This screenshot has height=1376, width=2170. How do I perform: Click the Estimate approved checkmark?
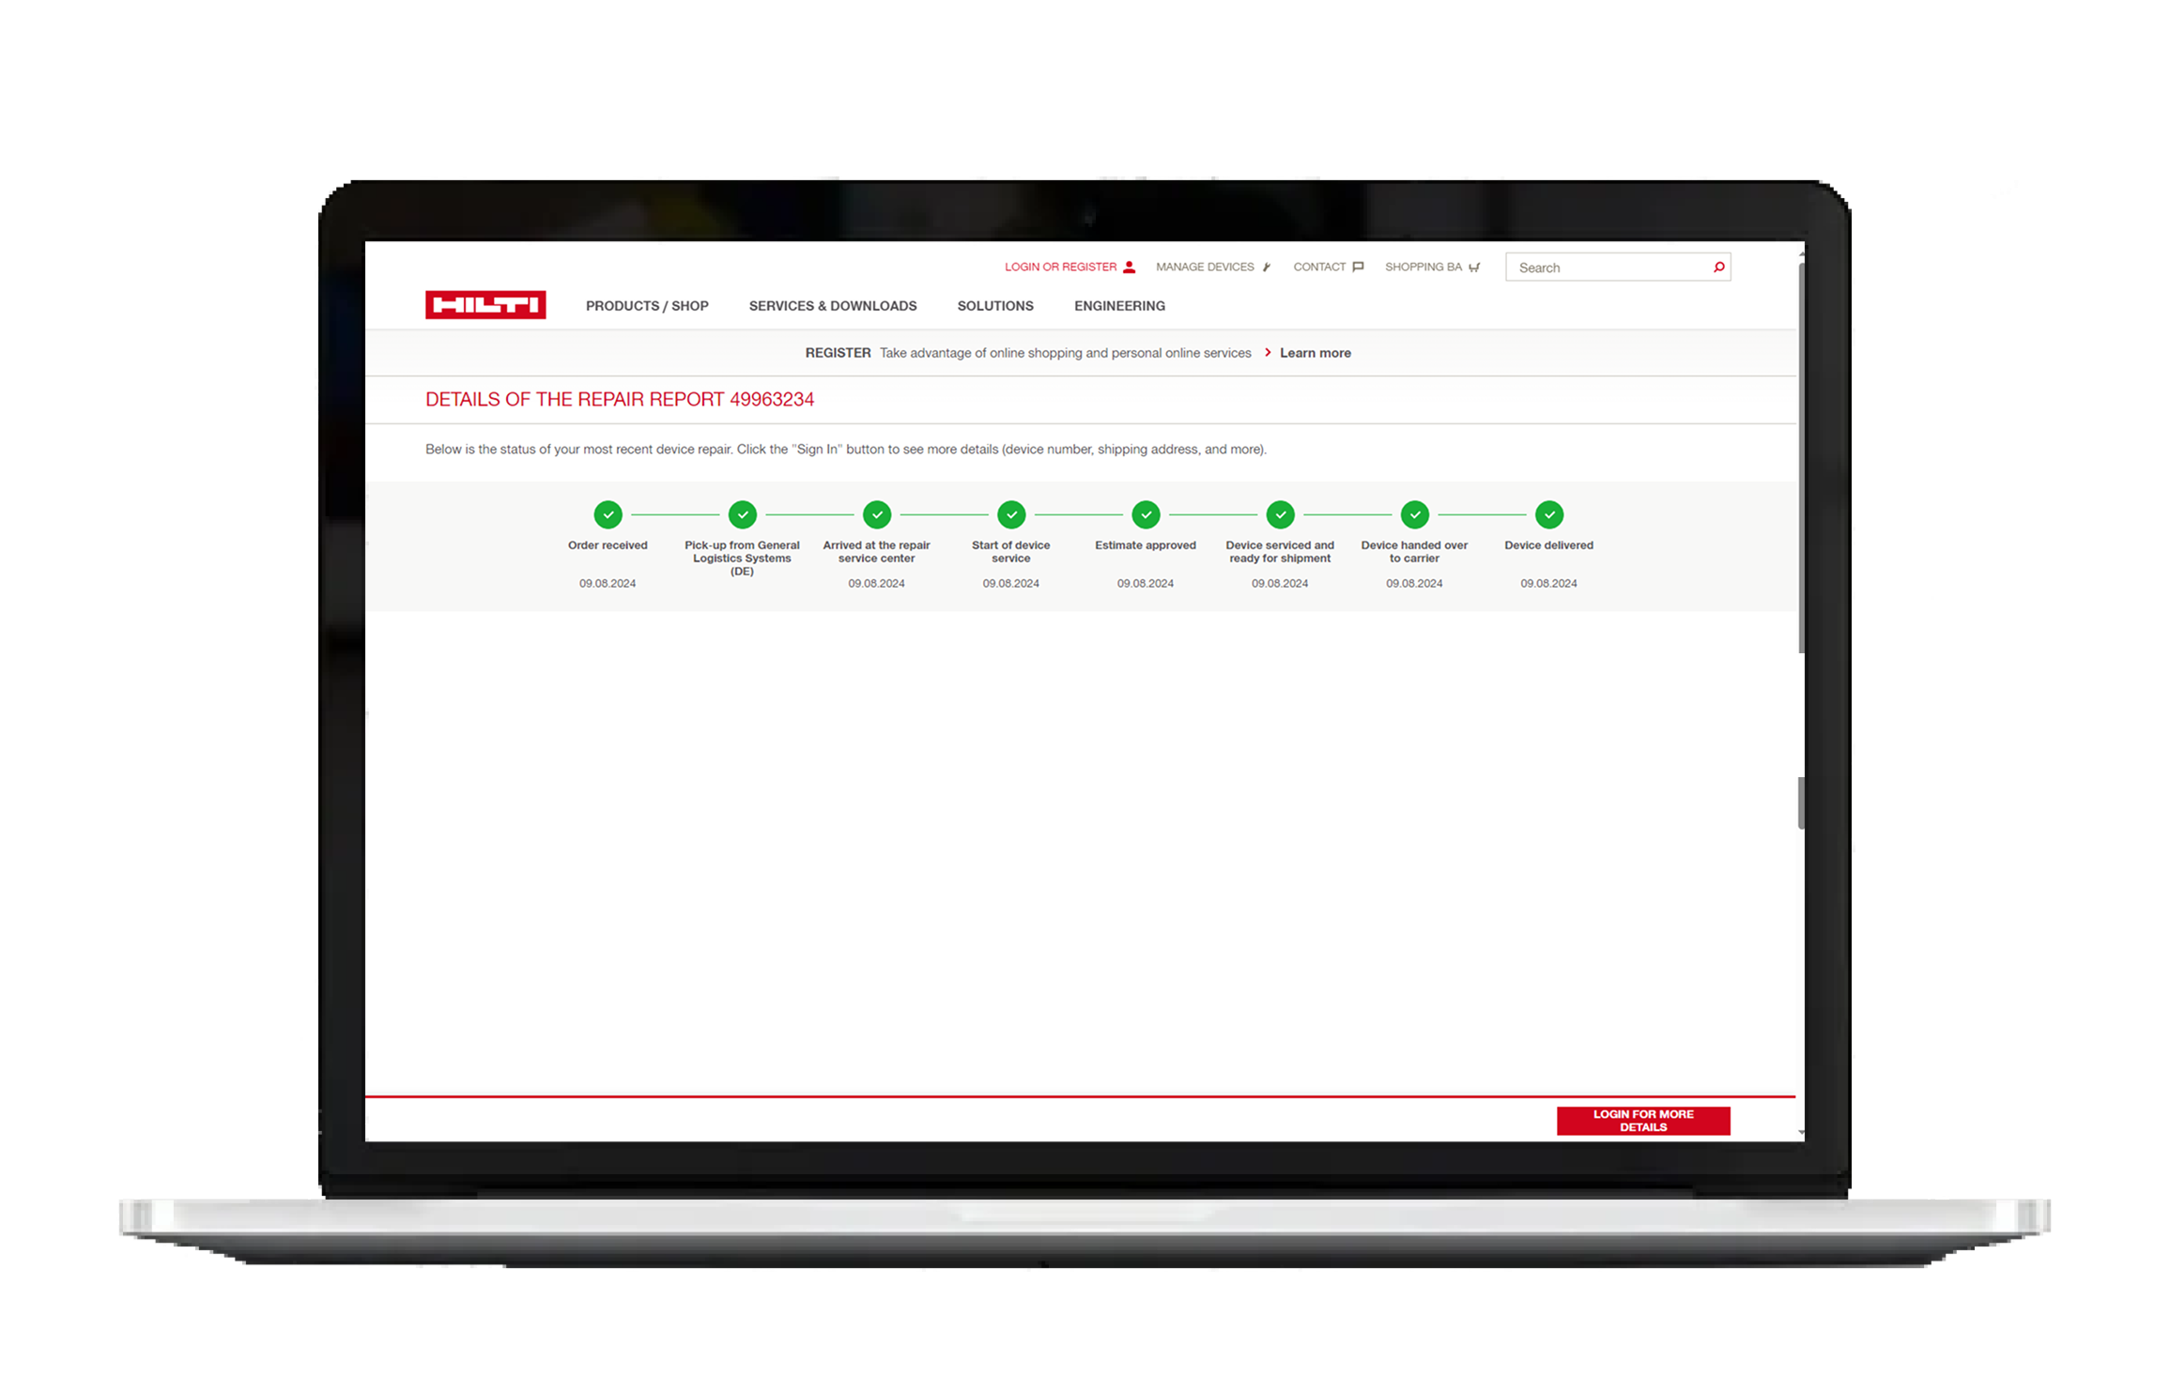[x=1146, y=514]
